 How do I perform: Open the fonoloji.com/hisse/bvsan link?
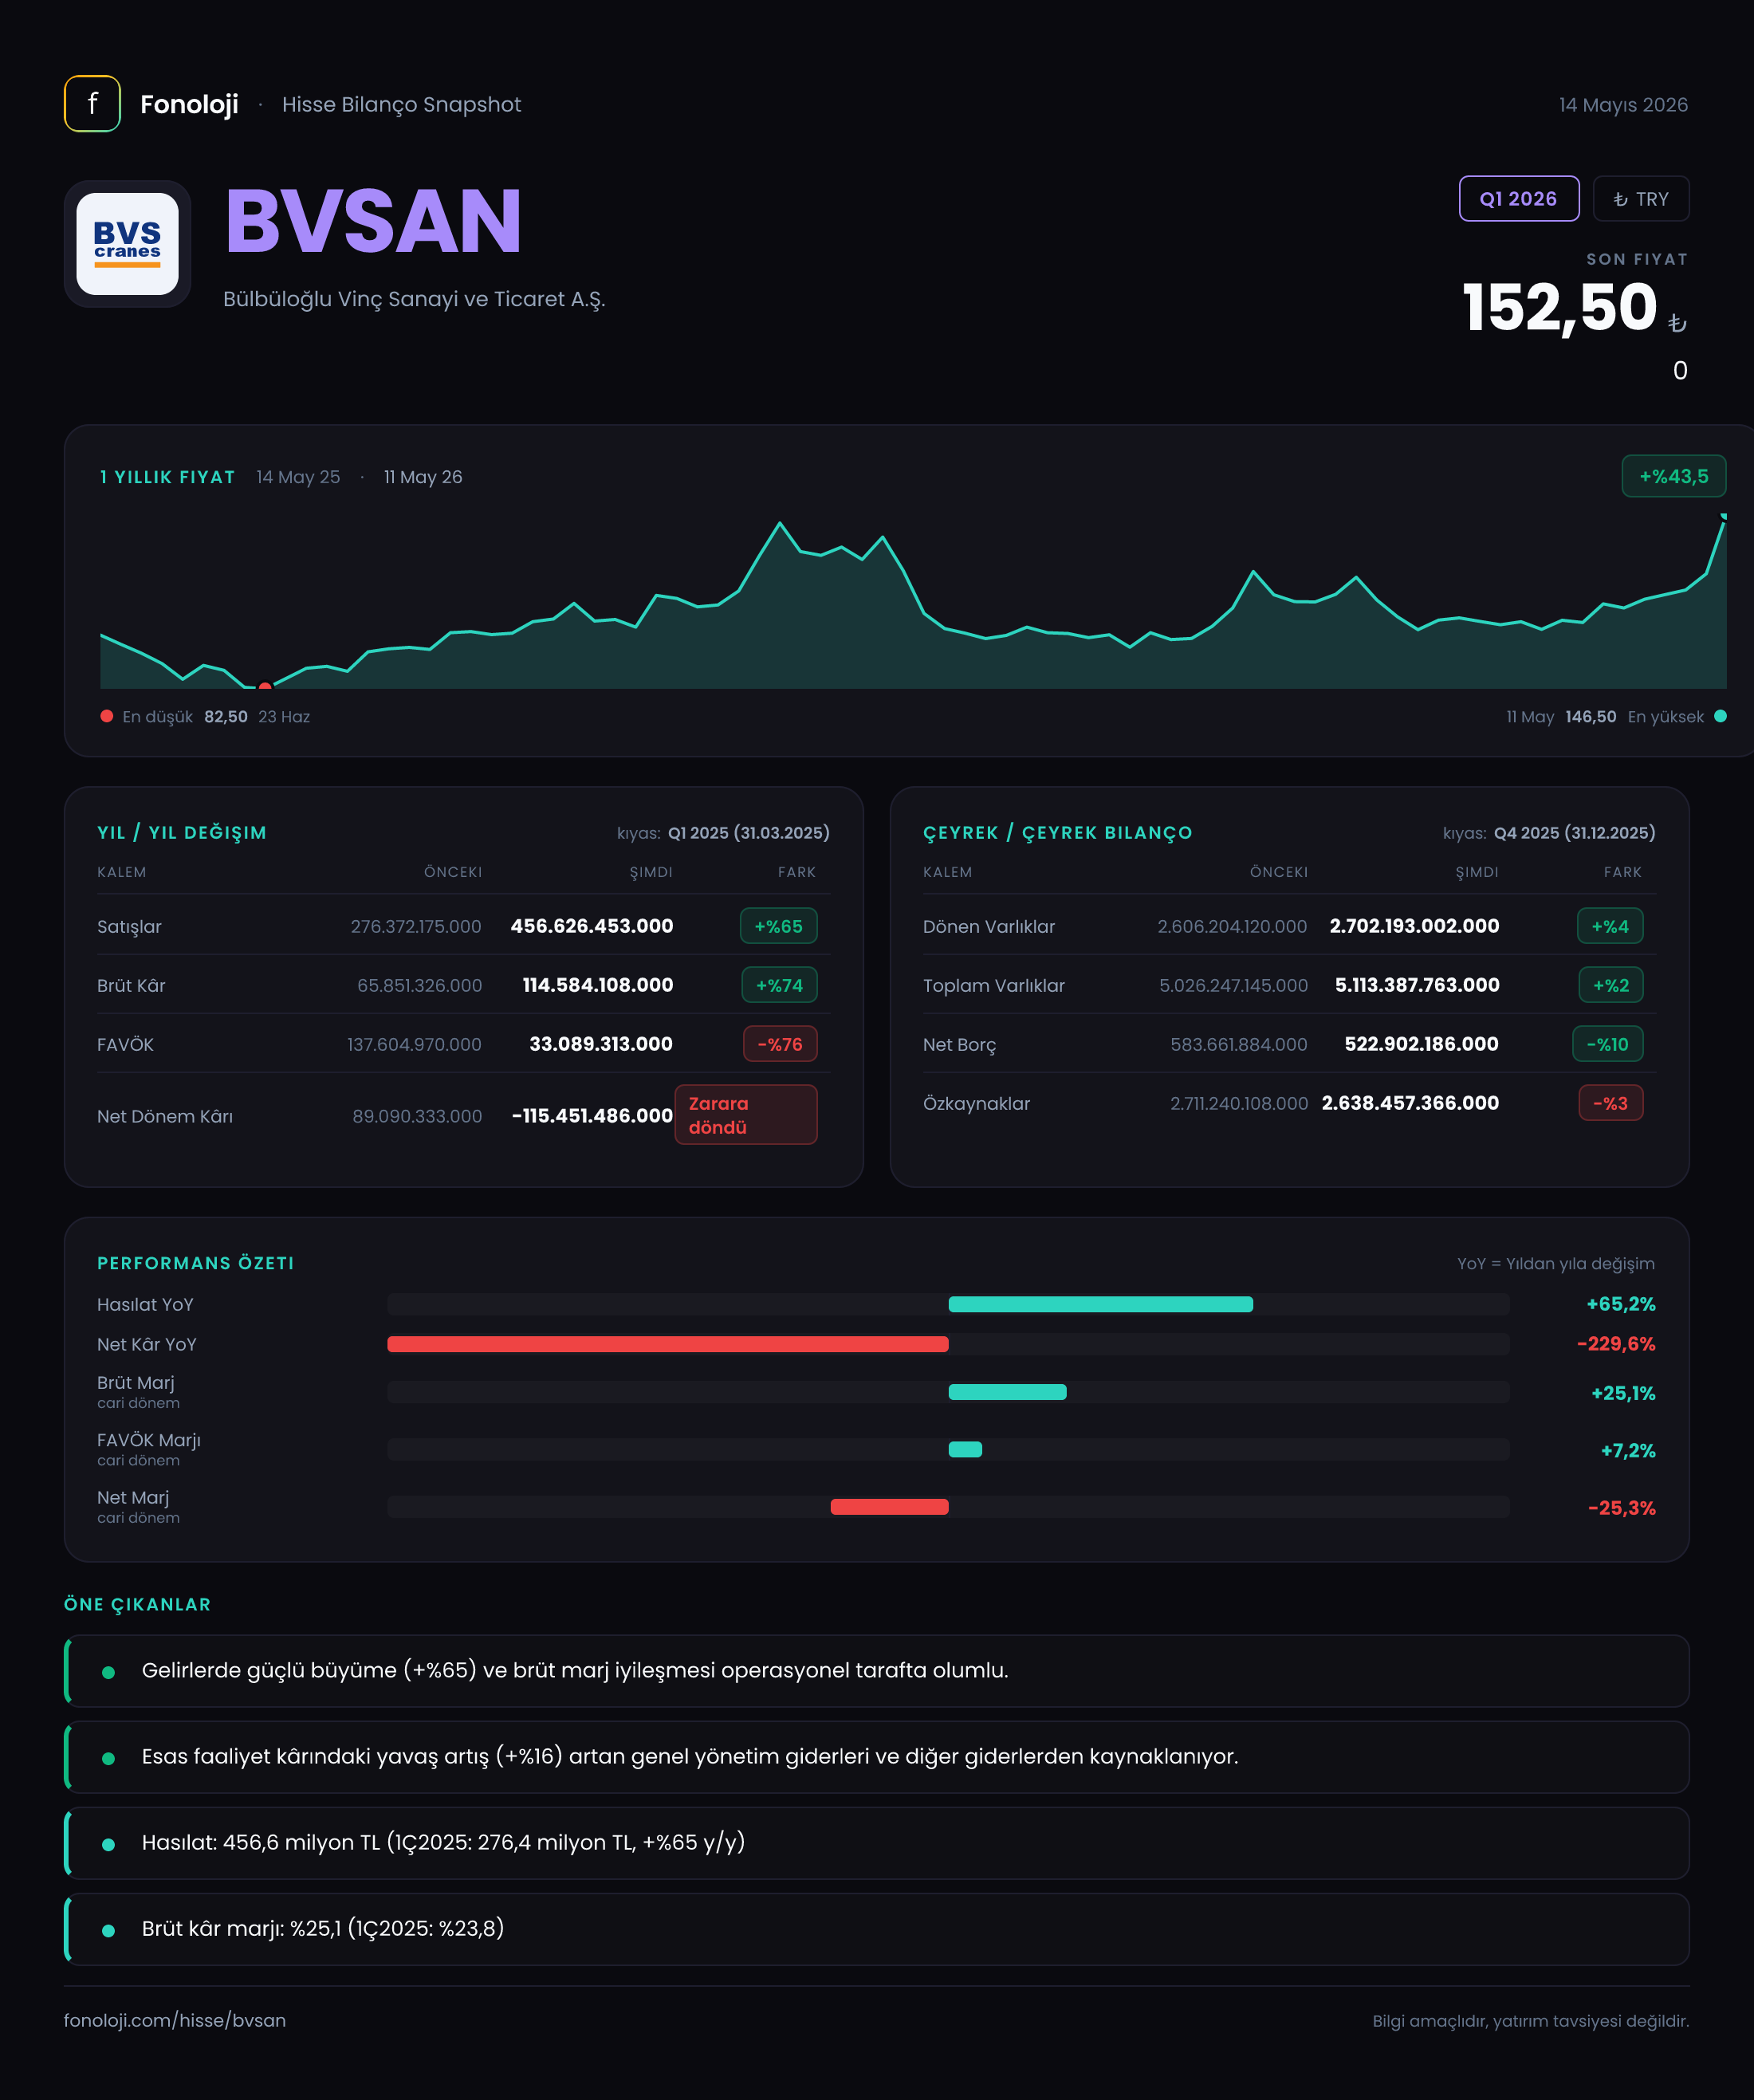coord(175,2020)
